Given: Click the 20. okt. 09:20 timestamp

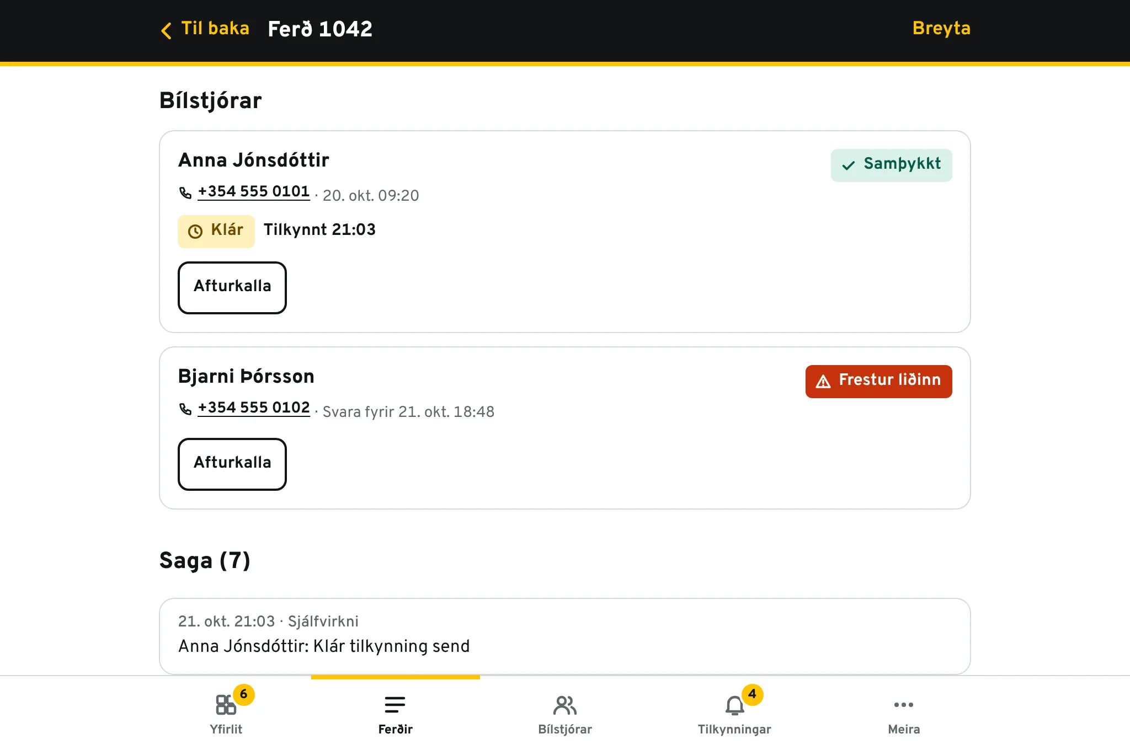Looking at the screenshot, I should click(x=371, y=196).
